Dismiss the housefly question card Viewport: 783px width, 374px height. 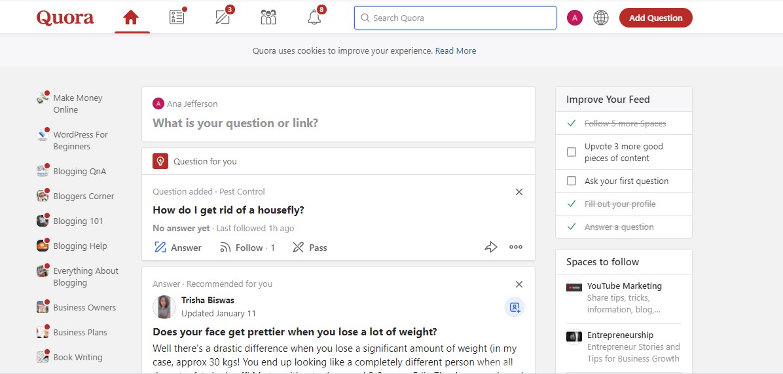pos(519,192)
